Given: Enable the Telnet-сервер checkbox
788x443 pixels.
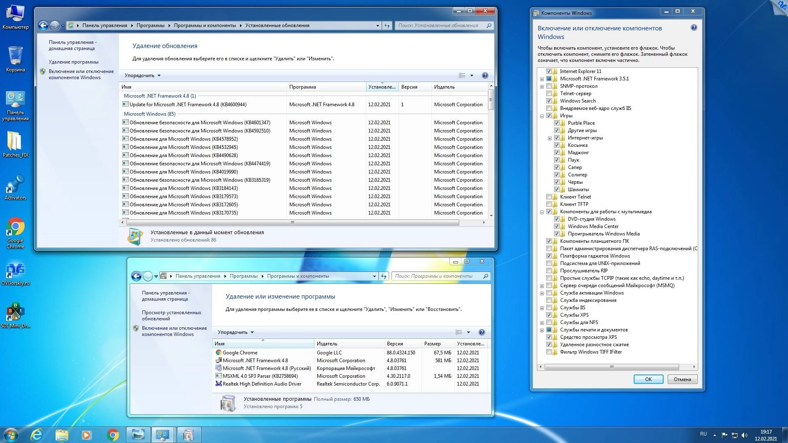Looking at the screenshot, I should tap(549, 94).
